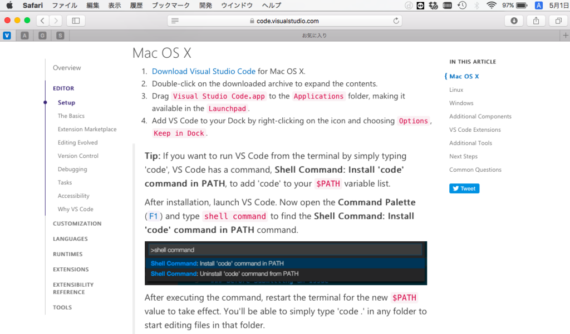This screenshot has width=570, height=334.
Task: Open the Overview docs page
Action: click(67, 68)
